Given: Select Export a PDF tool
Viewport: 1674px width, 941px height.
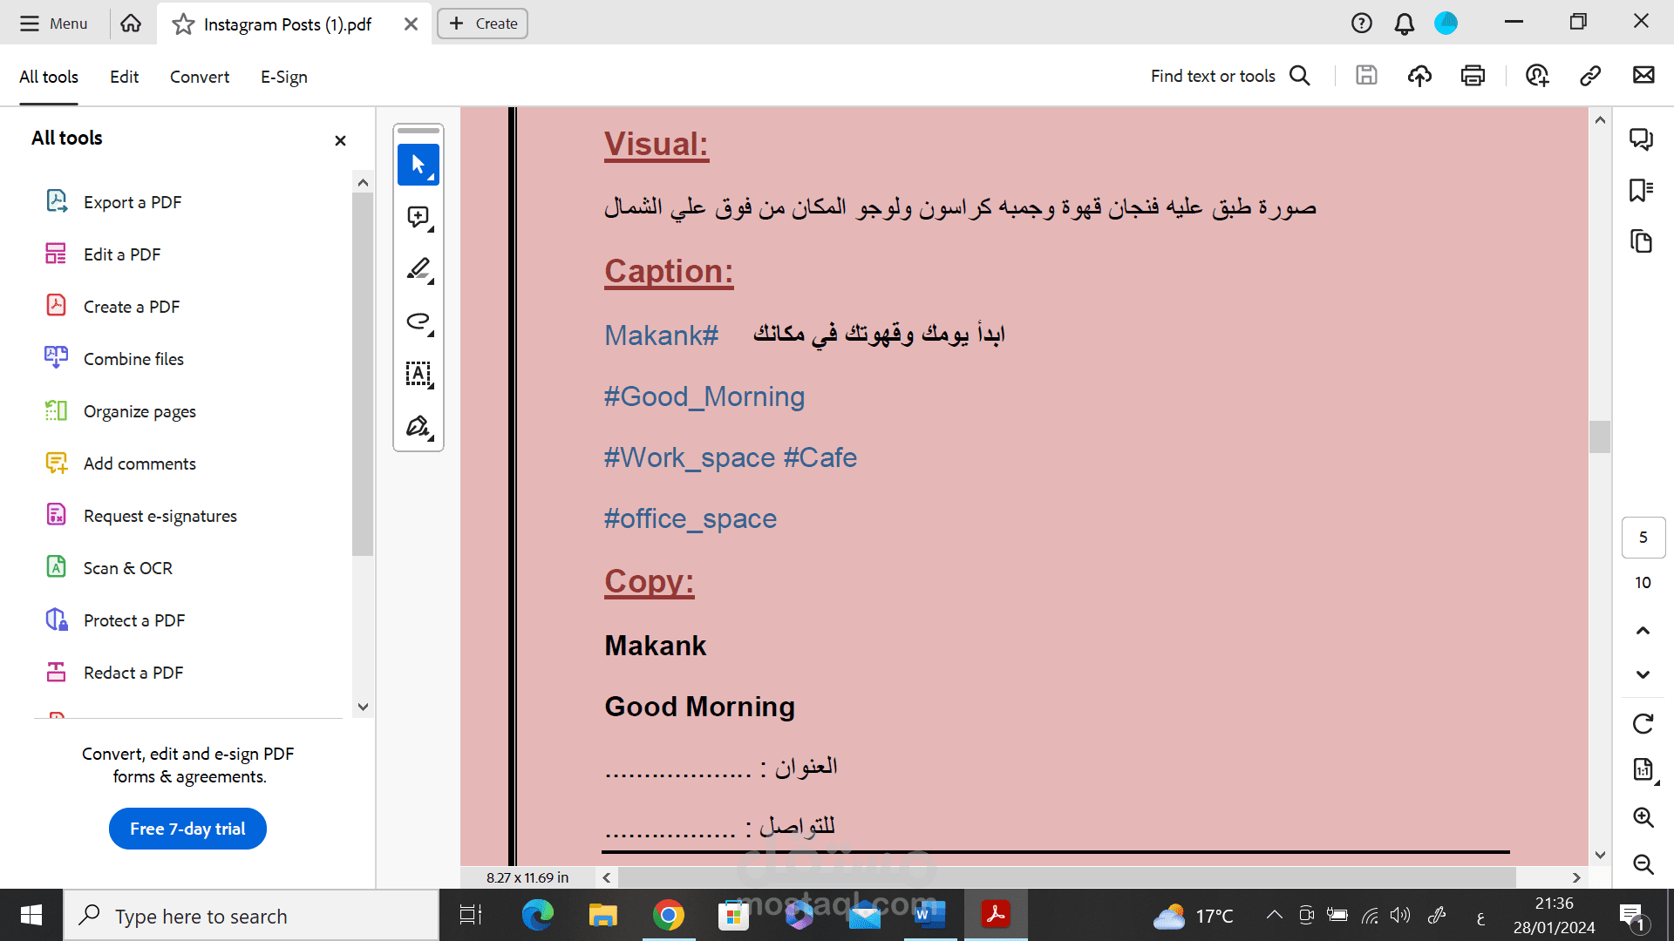Looking at the screenshot, I should tap(113, 202).
